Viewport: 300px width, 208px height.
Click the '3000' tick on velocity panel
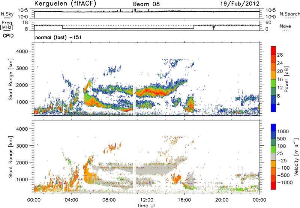[x=22, y=146]
